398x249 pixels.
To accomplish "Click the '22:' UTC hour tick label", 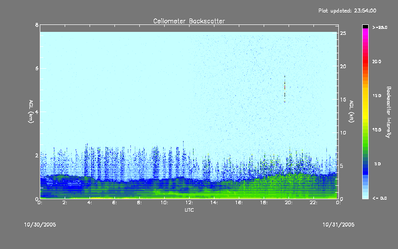I will pos(314,203).
